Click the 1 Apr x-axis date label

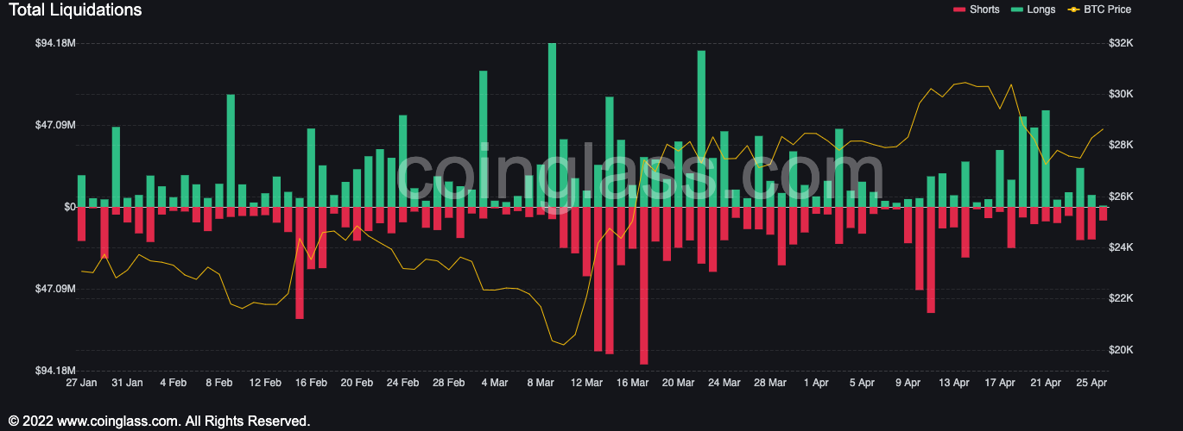(x=816, y=383)
